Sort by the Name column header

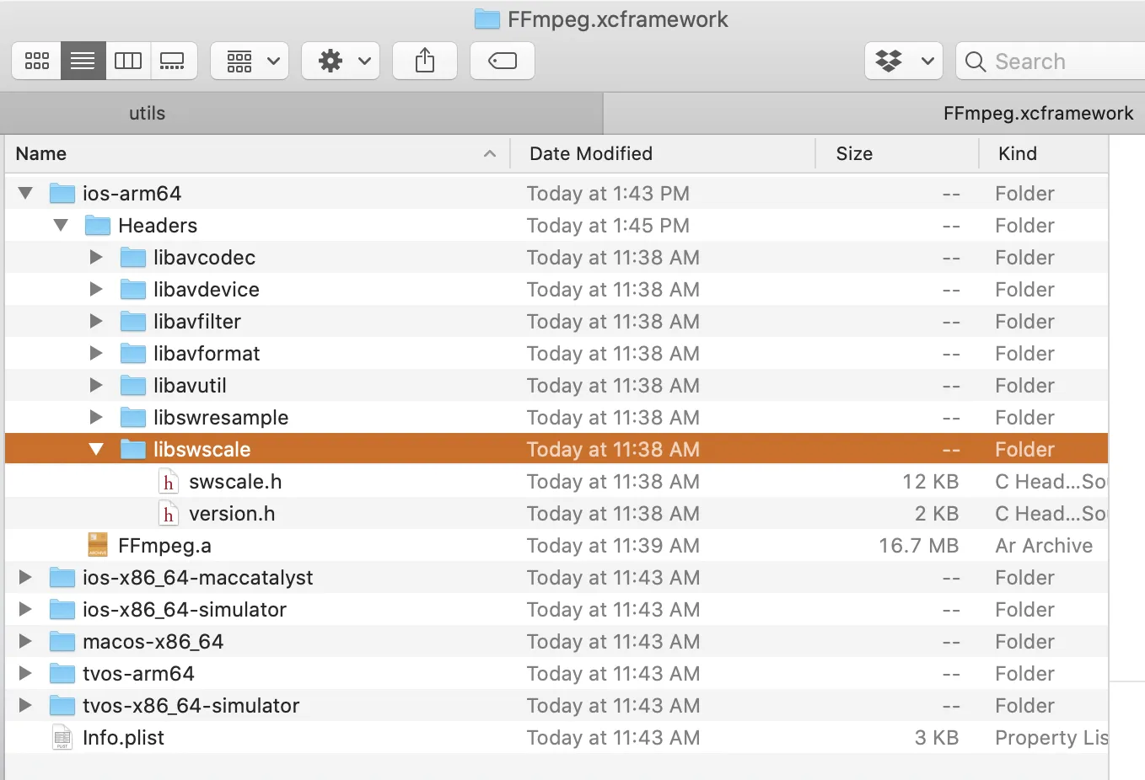257,153
